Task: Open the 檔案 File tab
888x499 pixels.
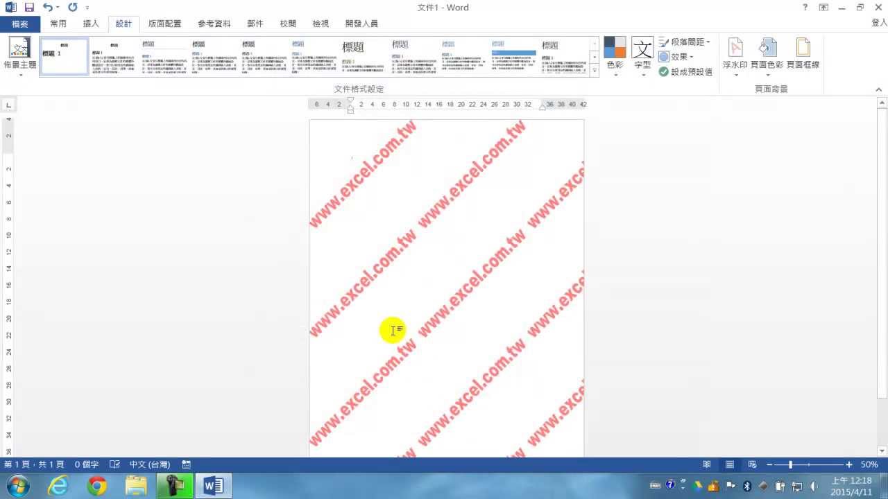Action: tap(20, 24)
